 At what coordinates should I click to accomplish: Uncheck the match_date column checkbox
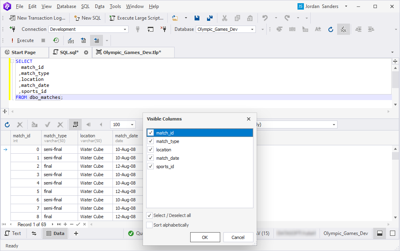pos(151,158)
